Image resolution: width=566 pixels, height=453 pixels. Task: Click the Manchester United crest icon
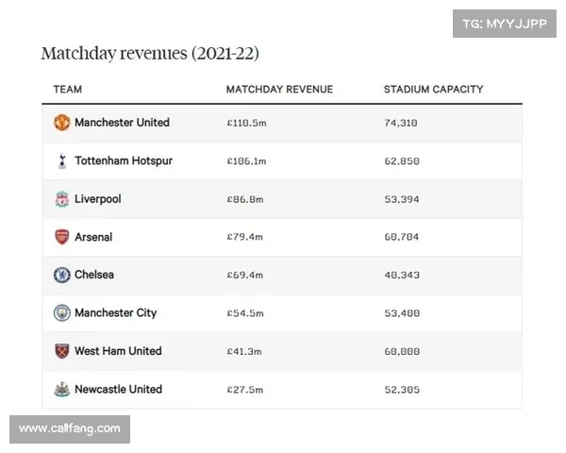pos(61,123)
